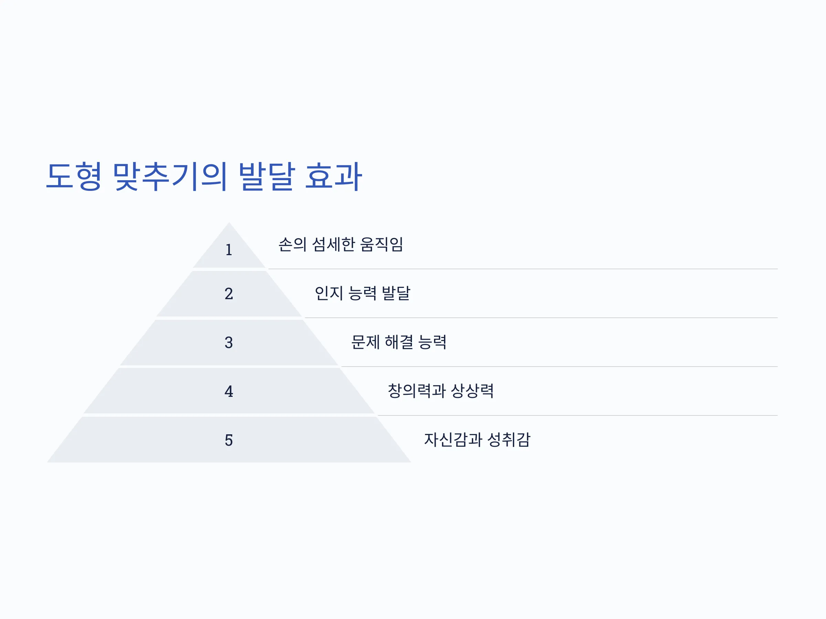Click the top apex of the pyramid
Viewport: 826px width, 619px height.
229,224
